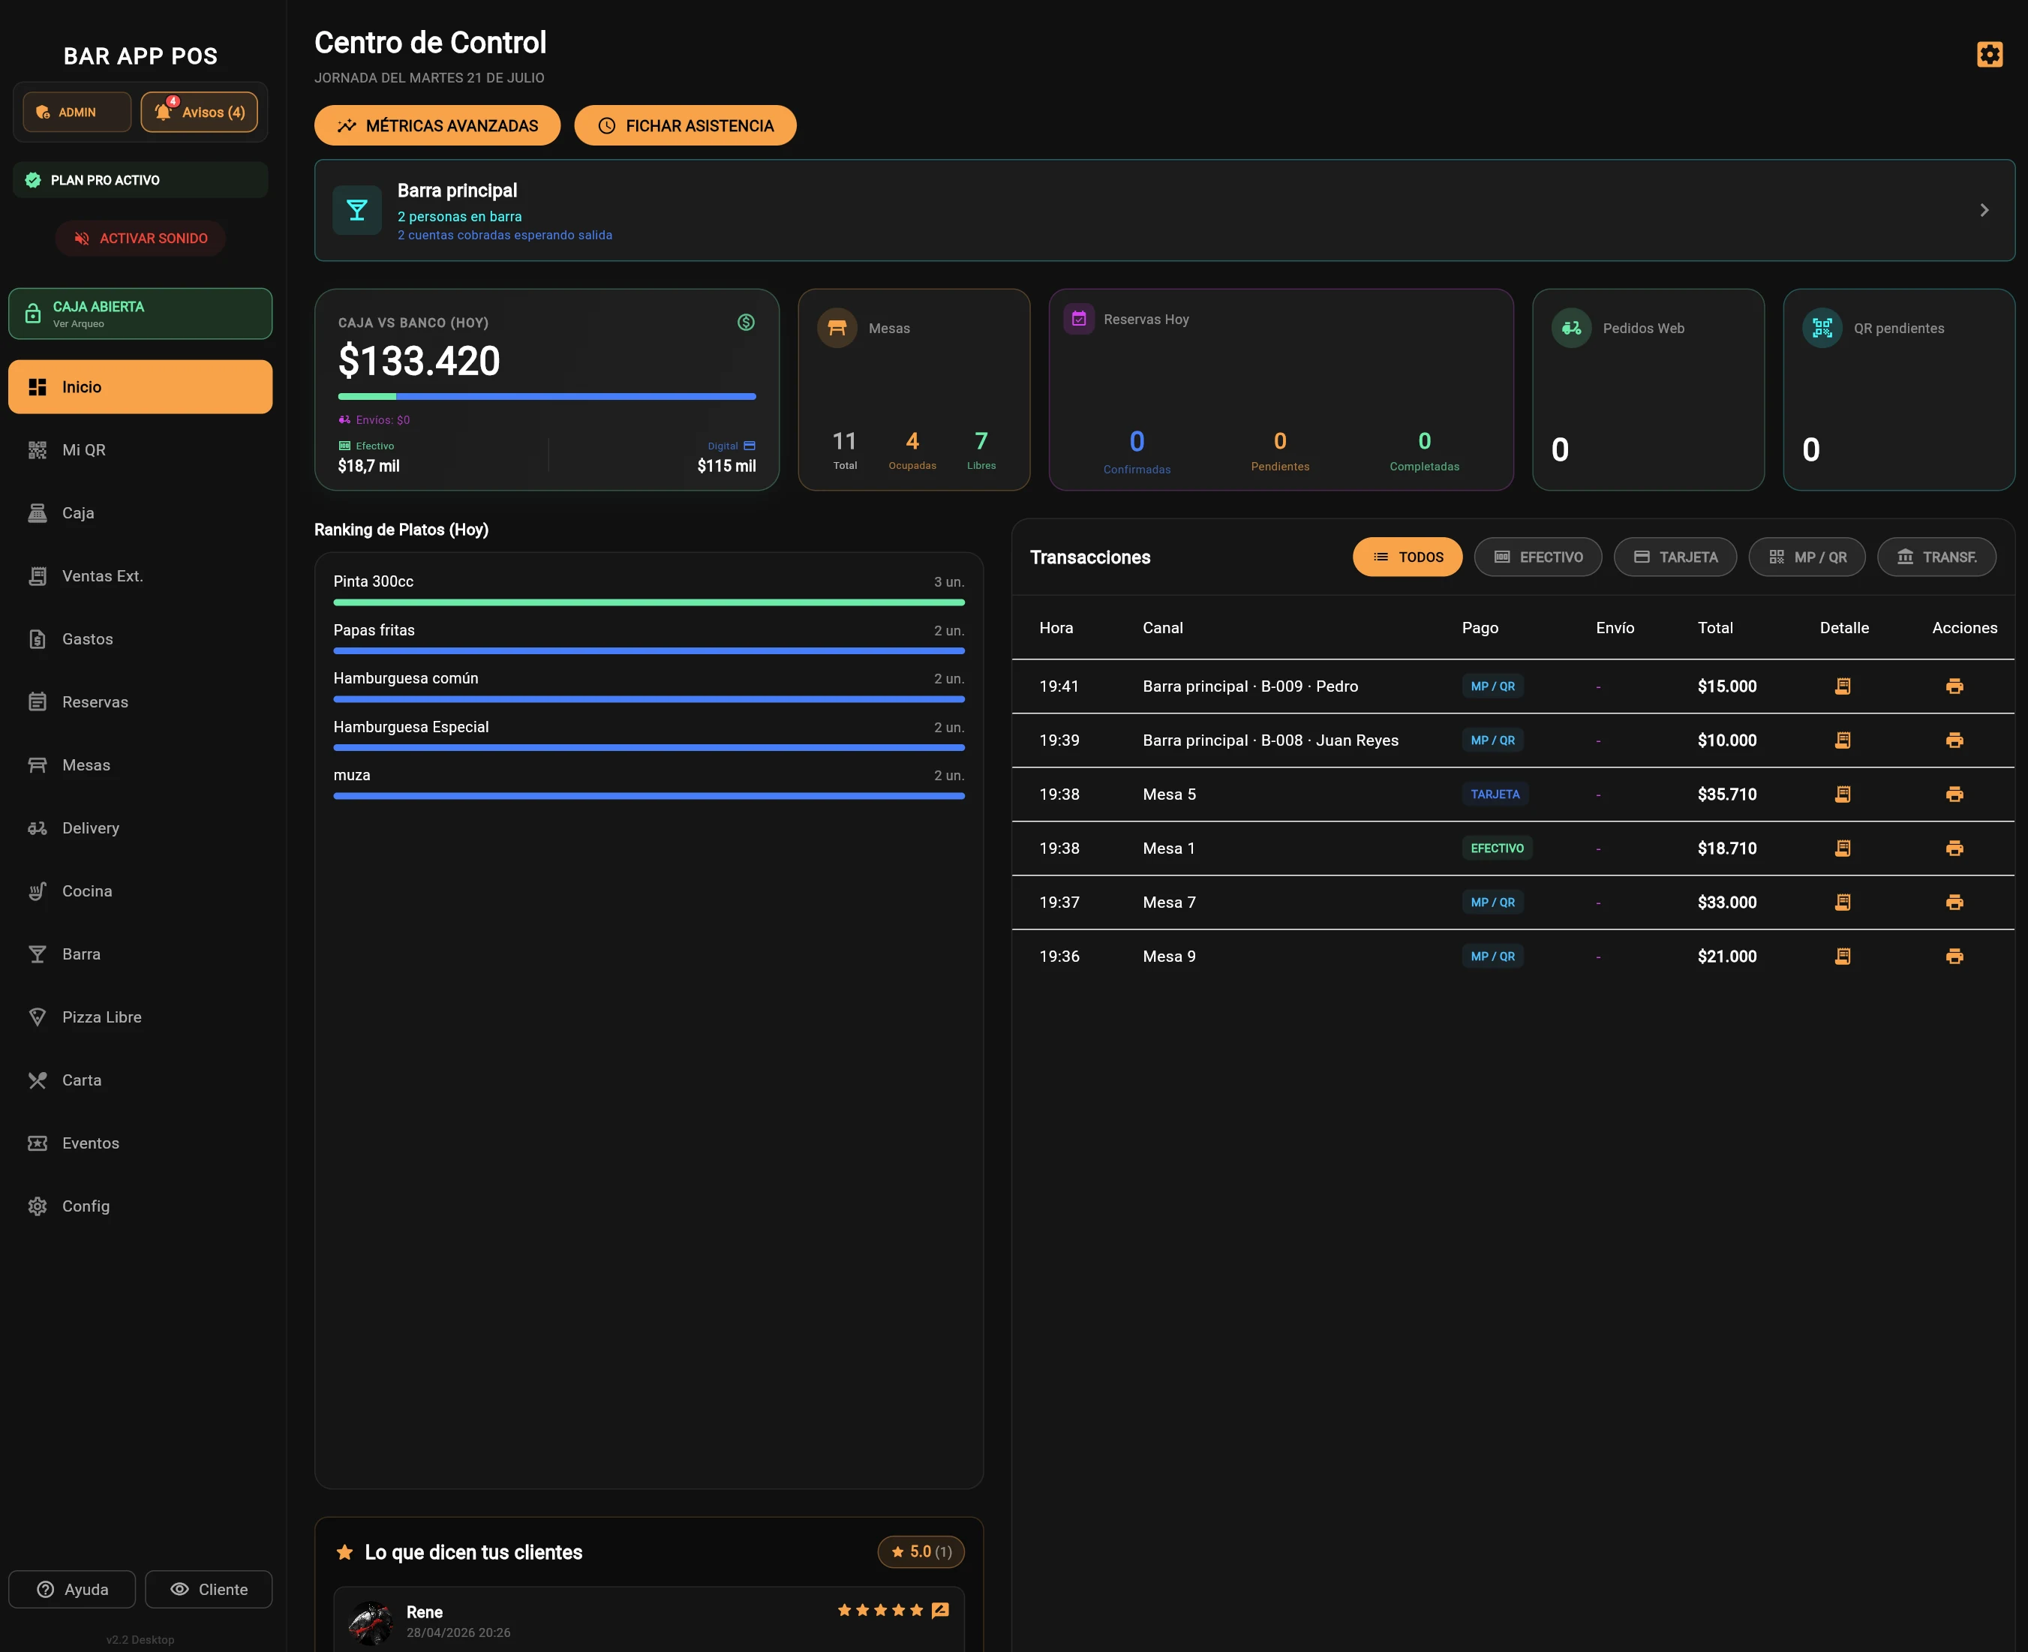The height and width of the screenshot is (1652, 2028).
Task: Switch to Cliente view eye toggle
Action: point(209,1589)
